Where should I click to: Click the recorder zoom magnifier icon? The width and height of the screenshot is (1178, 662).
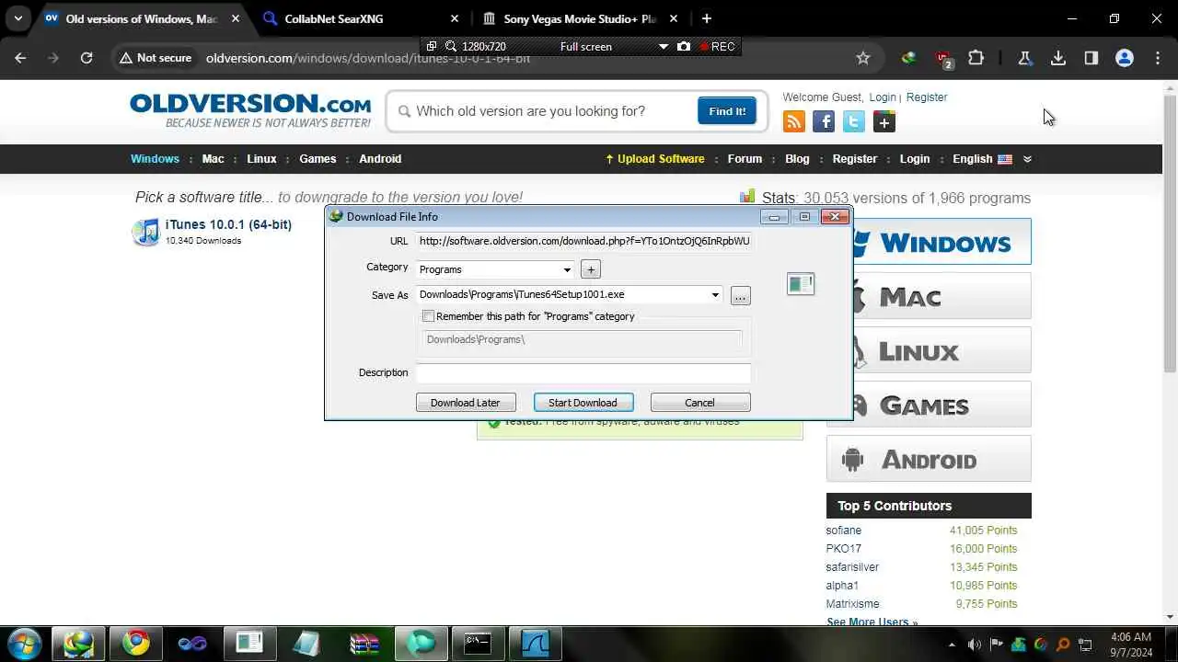451,46
